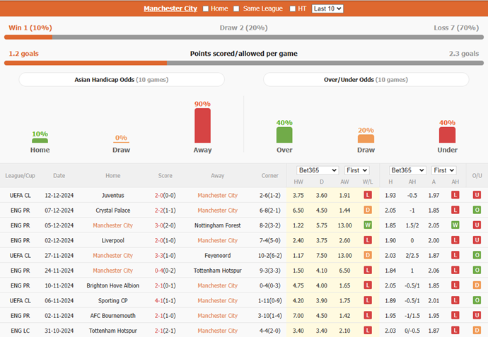The width and height of the screenshot is (488, 337).
Task: Click the L handicap icon in Sporting CP row
Action: 455,300
